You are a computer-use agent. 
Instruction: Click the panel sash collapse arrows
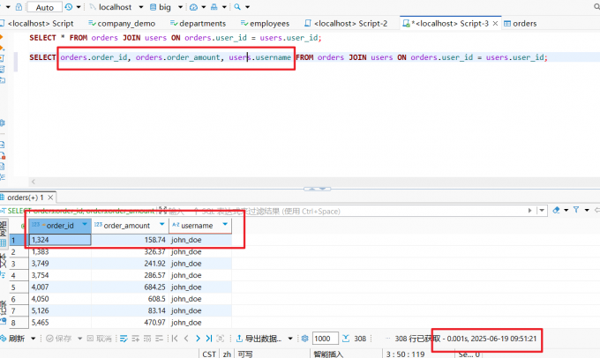pyautogui.click(x=318, y=189)
